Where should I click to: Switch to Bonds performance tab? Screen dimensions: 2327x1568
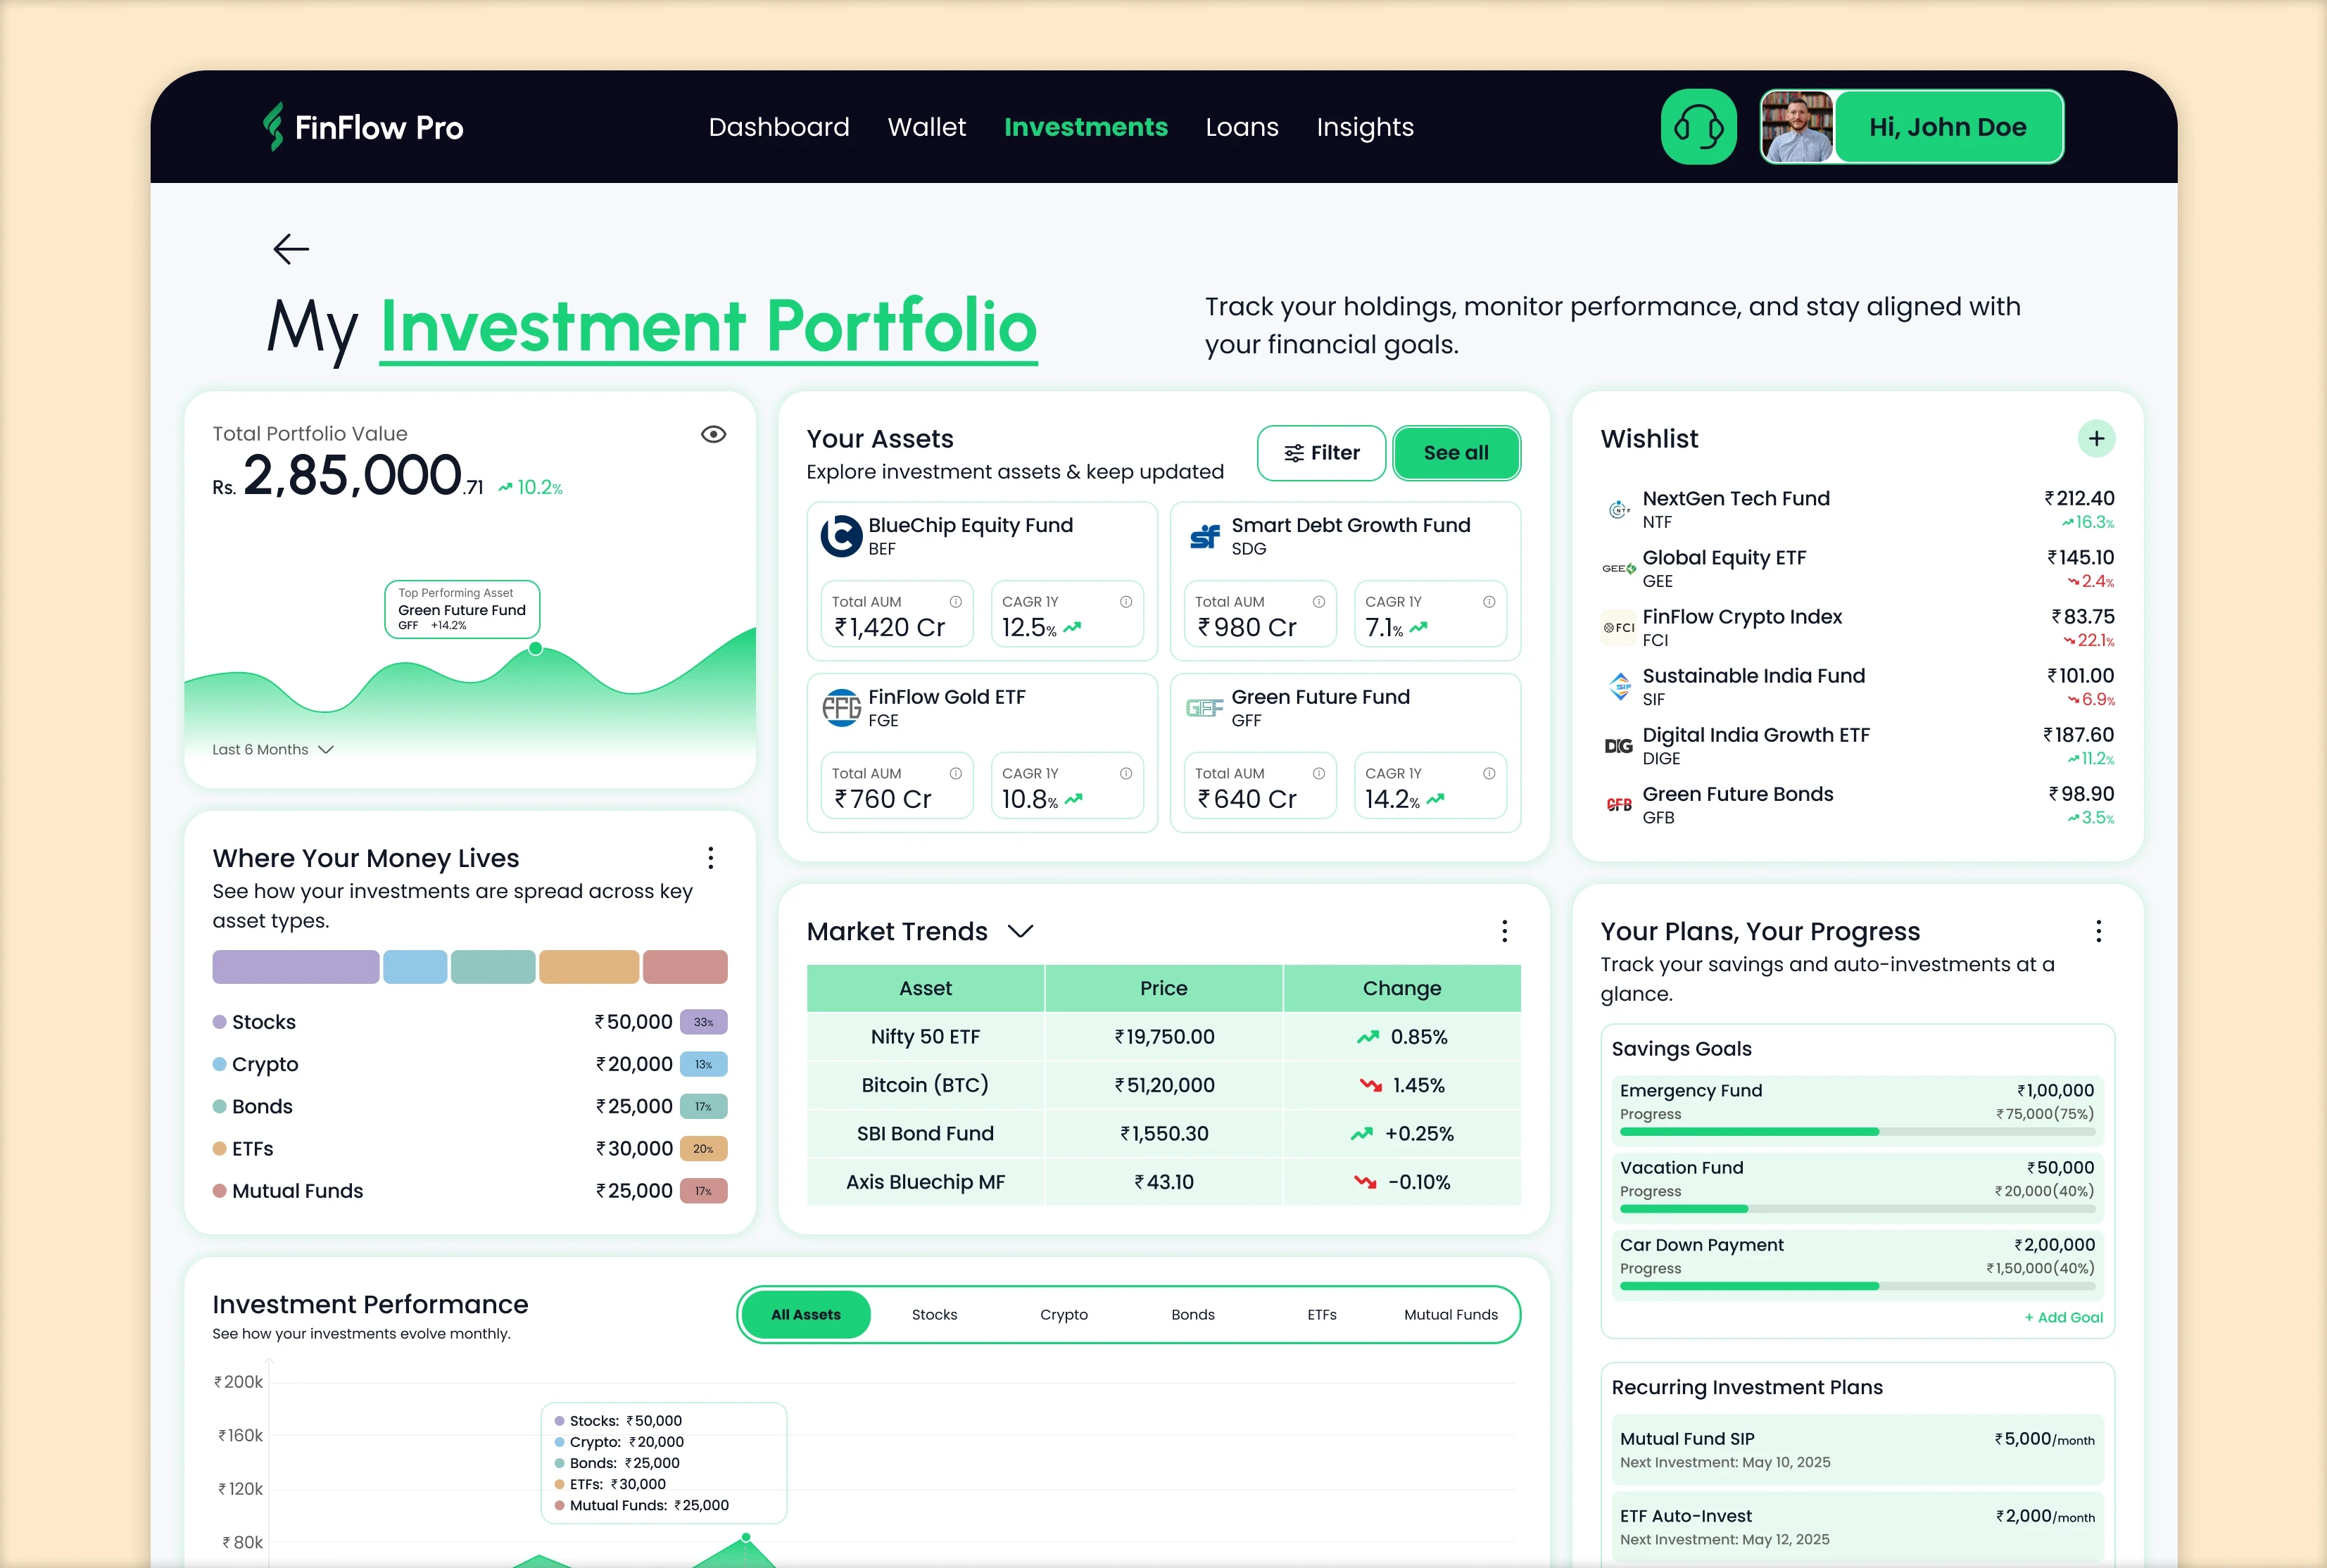(x=1192, y=1315)
